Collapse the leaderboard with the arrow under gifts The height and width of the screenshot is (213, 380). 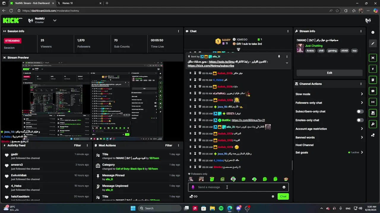tap(238, 49)
